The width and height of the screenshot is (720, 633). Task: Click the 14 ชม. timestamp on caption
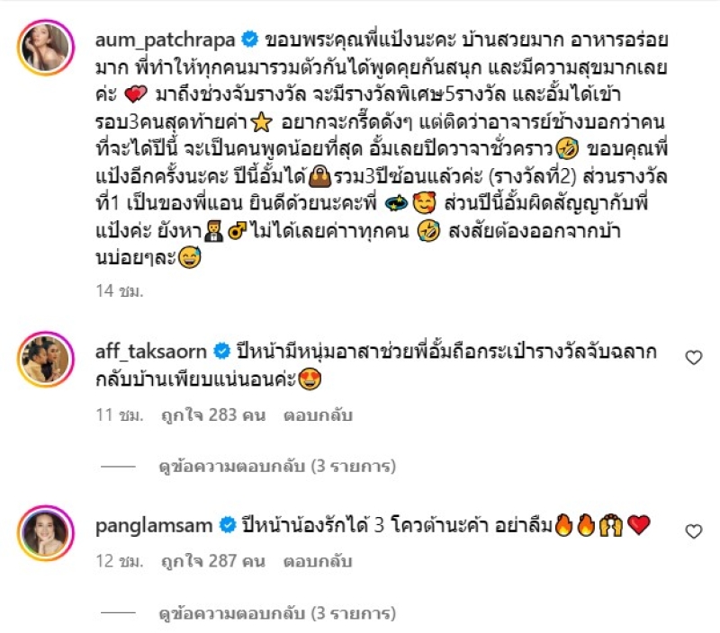coord(120,290)
